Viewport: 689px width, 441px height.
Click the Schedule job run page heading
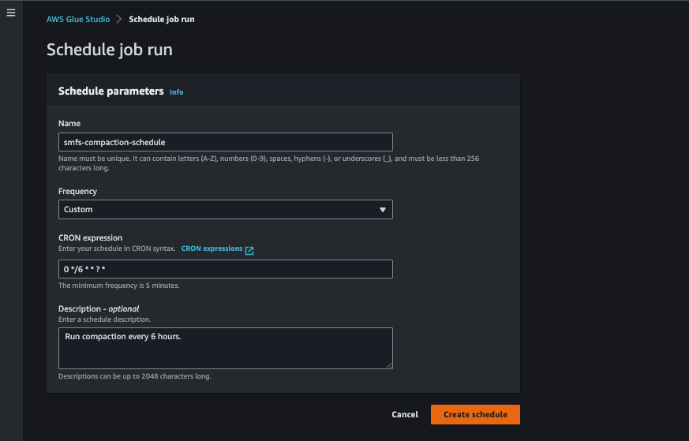click(x=110, y=50)
